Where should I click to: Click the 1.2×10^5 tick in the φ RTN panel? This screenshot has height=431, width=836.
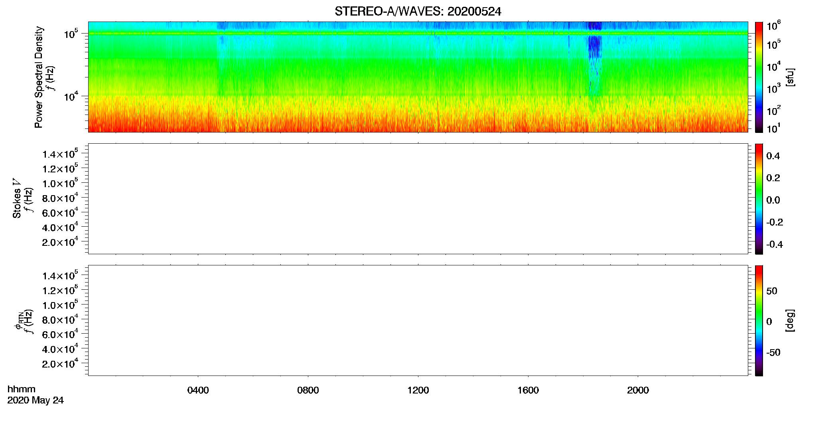60,290
